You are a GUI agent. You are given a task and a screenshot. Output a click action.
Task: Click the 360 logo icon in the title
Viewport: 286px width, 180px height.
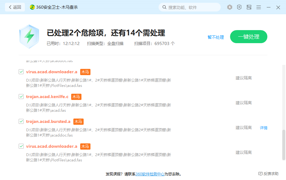click(32, 7)
